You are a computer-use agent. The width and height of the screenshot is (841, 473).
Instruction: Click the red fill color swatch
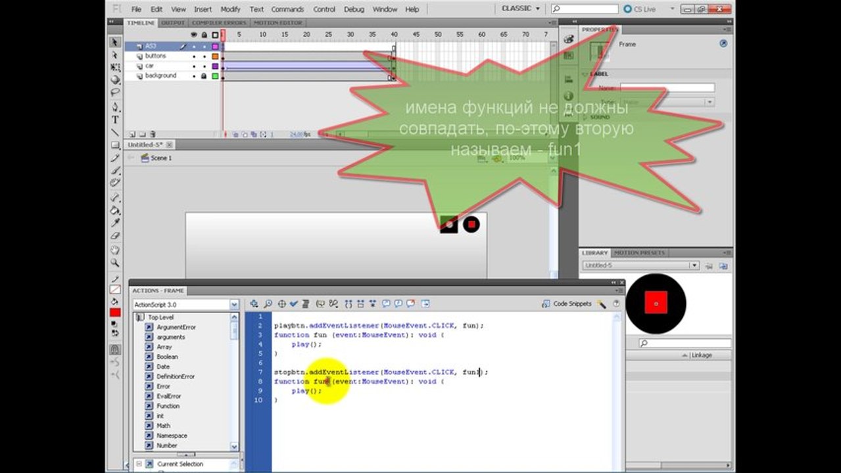point(115,313)
